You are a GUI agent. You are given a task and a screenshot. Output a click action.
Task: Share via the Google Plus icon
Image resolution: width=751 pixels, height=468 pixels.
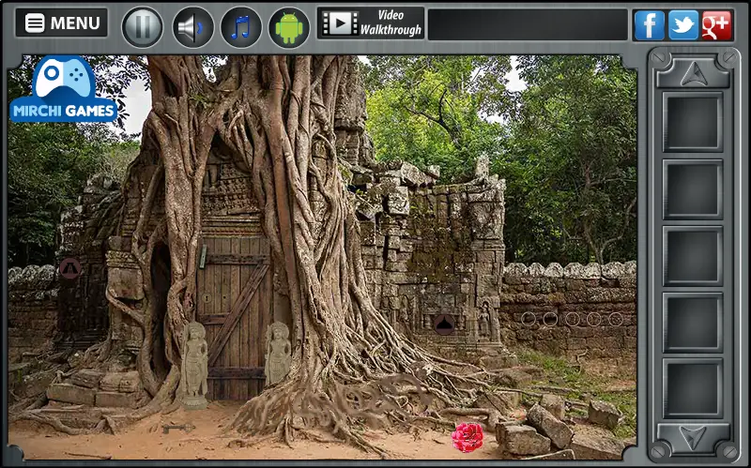717,25
